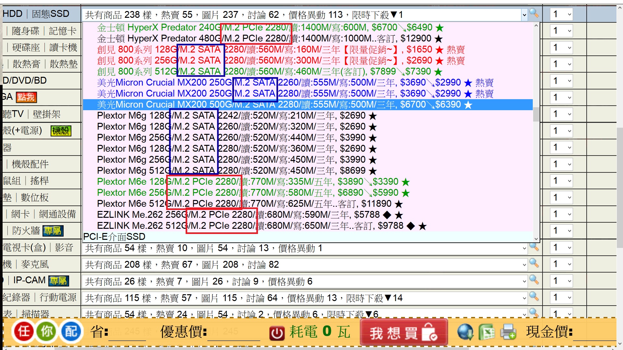Open the 行動電源 category link
Viewport: 623px width, 350px height.
(58, 297)
